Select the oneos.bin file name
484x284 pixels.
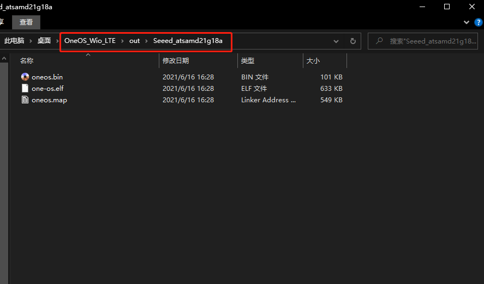pyautogui.click(x=47, y=77)
